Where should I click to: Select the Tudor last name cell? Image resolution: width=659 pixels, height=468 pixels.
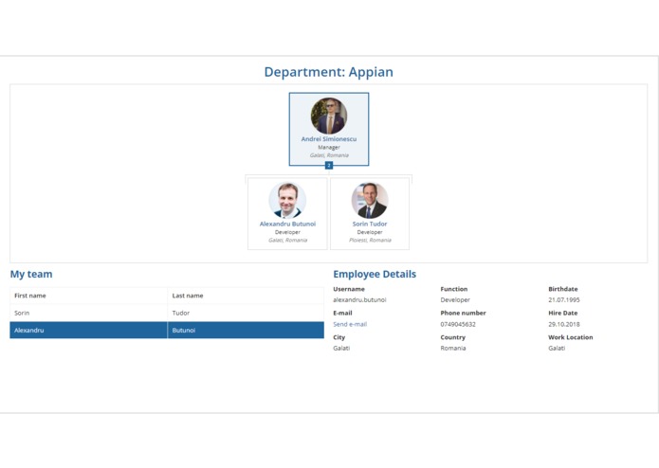pos(246,314)
